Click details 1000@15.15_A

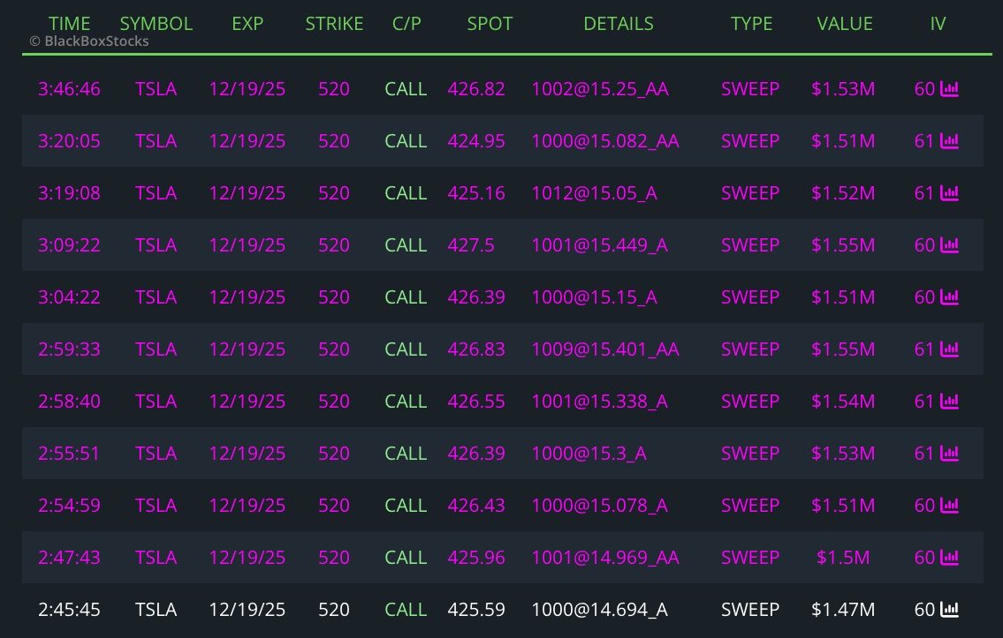point(594,297)
